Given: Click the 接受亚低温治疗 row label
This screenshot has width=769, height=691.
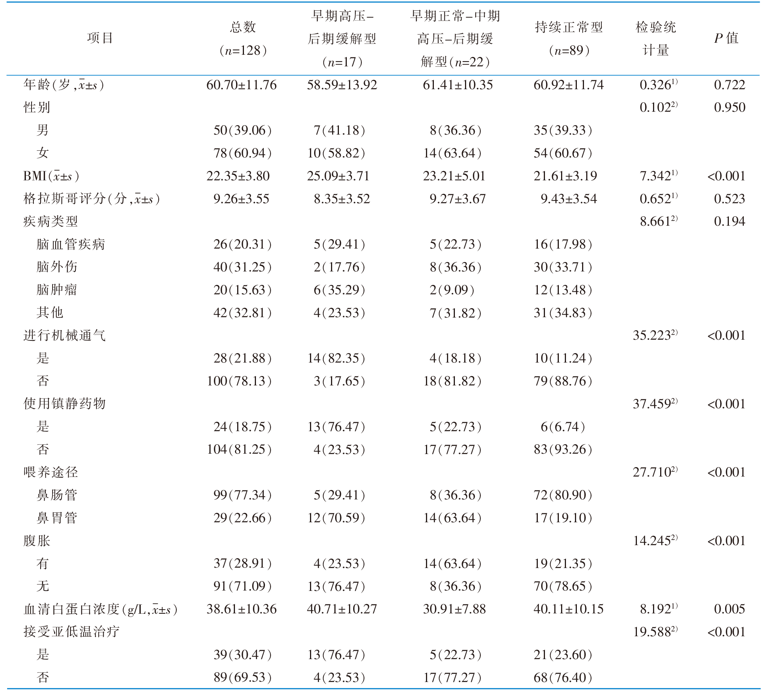Looking at the screenshot, I should tap(71, 632).
